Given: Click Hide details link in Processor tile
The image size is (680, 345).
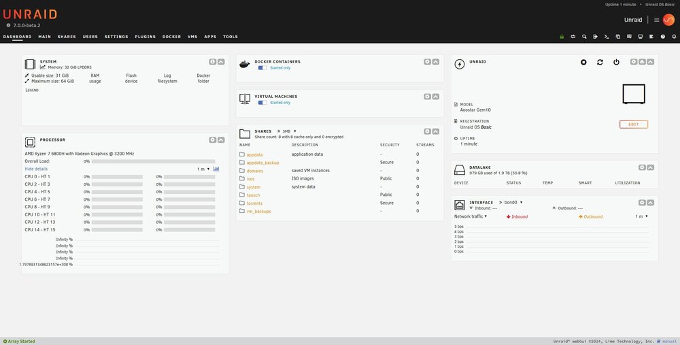Looking at the screenshot, I should pos(36,169).
